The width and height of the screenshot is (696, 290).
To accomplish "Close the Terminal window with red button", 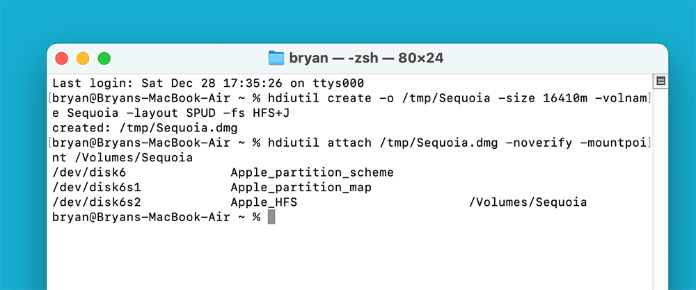I will tap(62, 58).
